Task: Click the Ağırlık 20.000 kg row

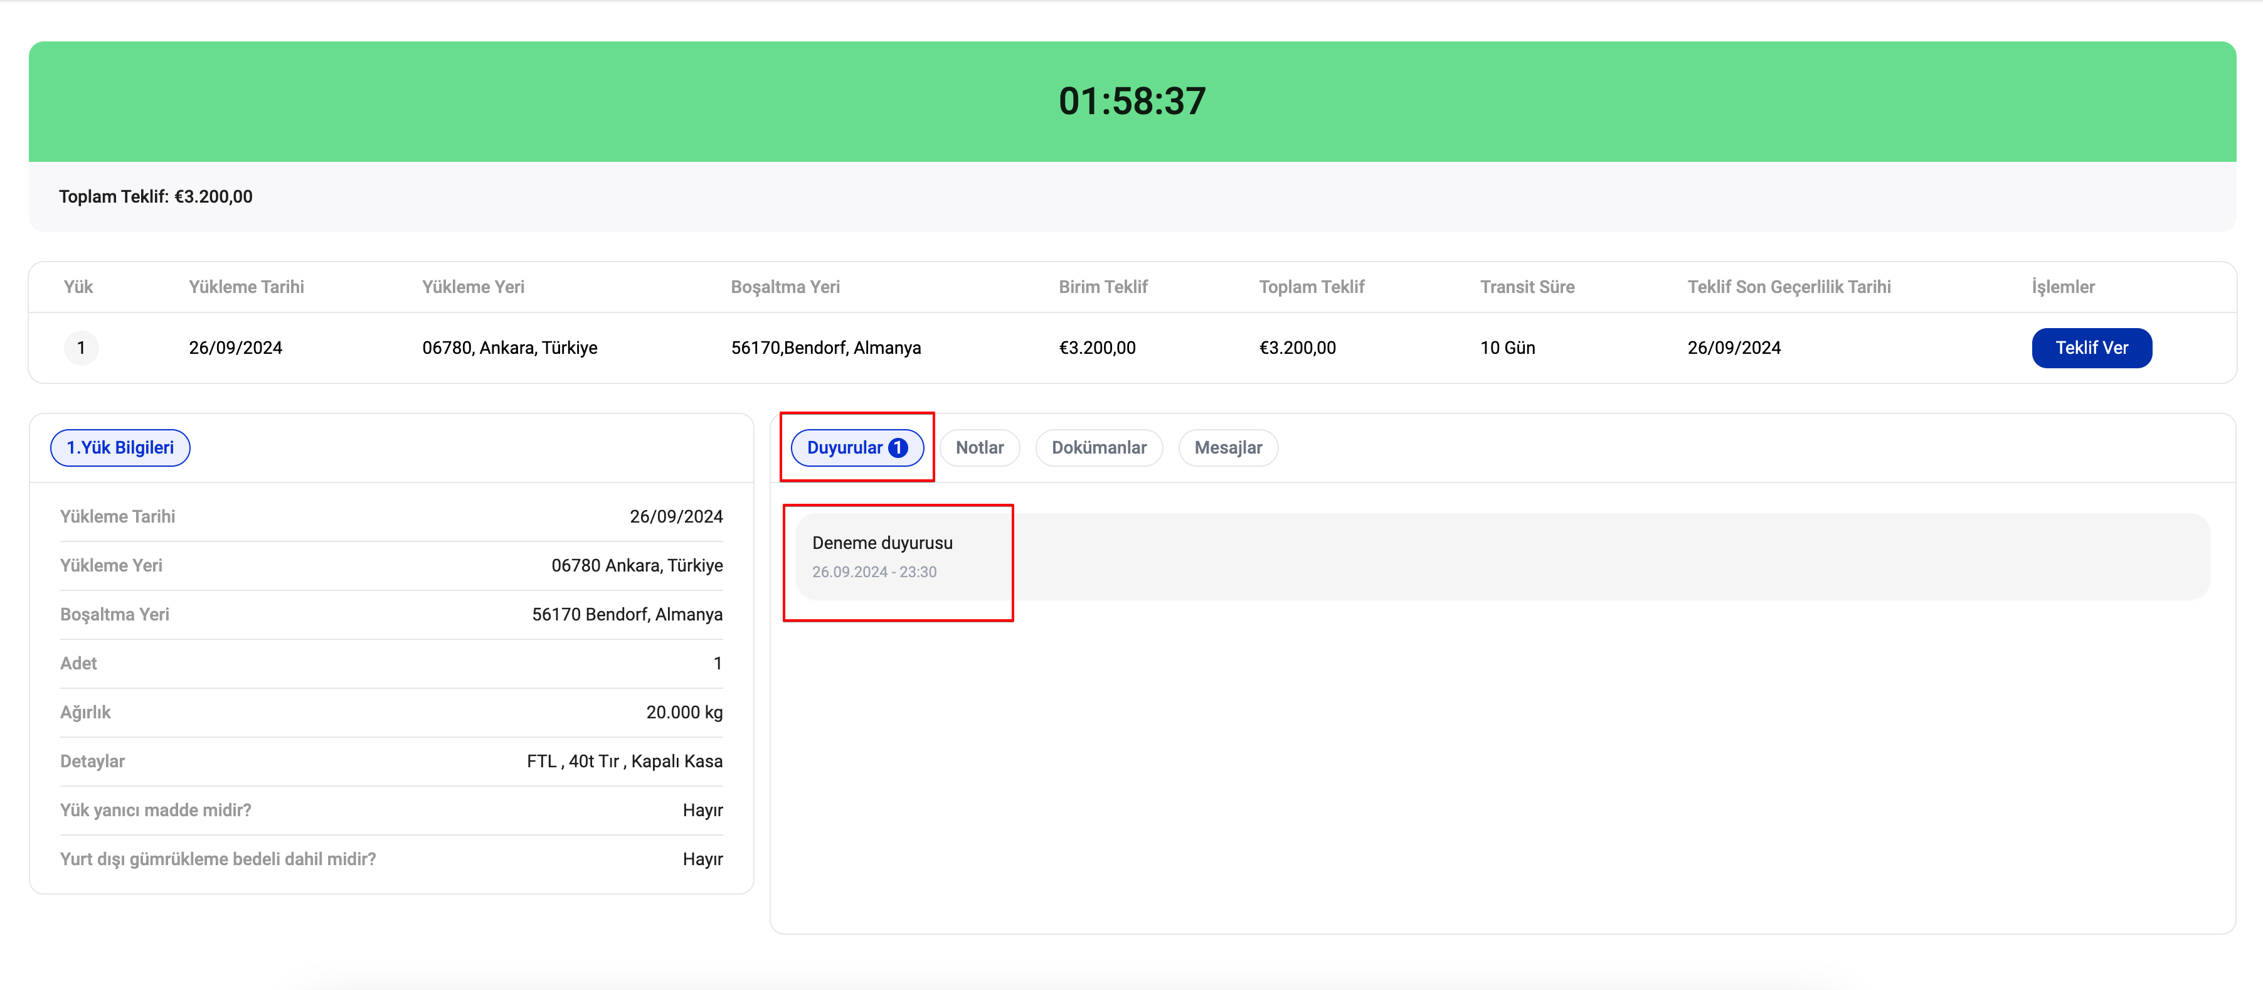Action: [391, 713]
